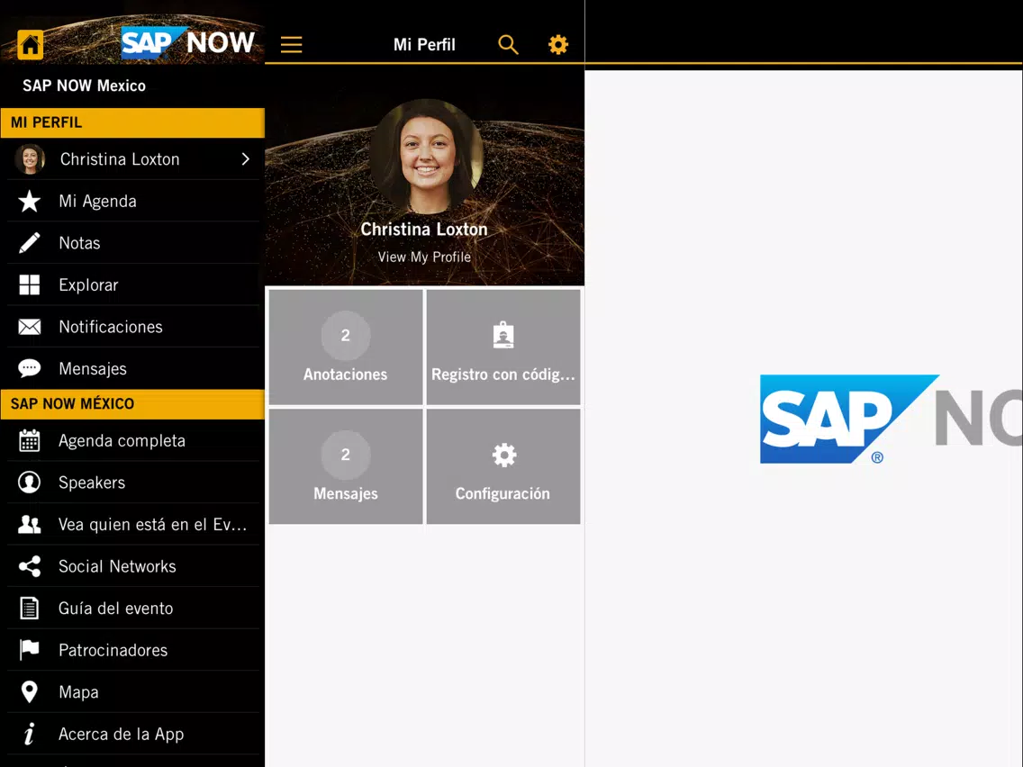The width and height of the screenshot is (1023, 767).
Task: Select Explorar menu entry
Action: tap(132, 285)
